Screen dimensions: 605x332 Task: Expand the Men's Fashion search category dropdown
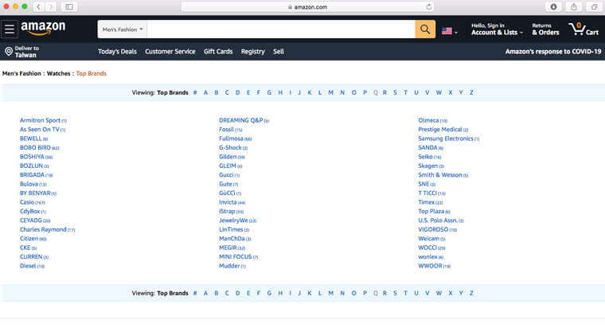(123, 29)
